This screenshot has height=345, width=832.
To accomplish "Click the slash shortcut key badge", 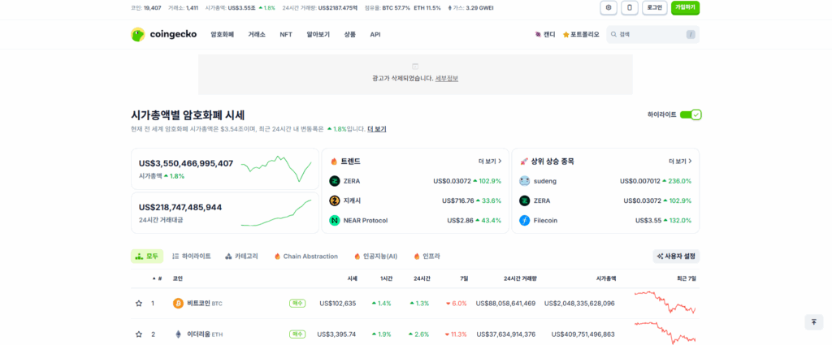I will [x=691, y=34].
